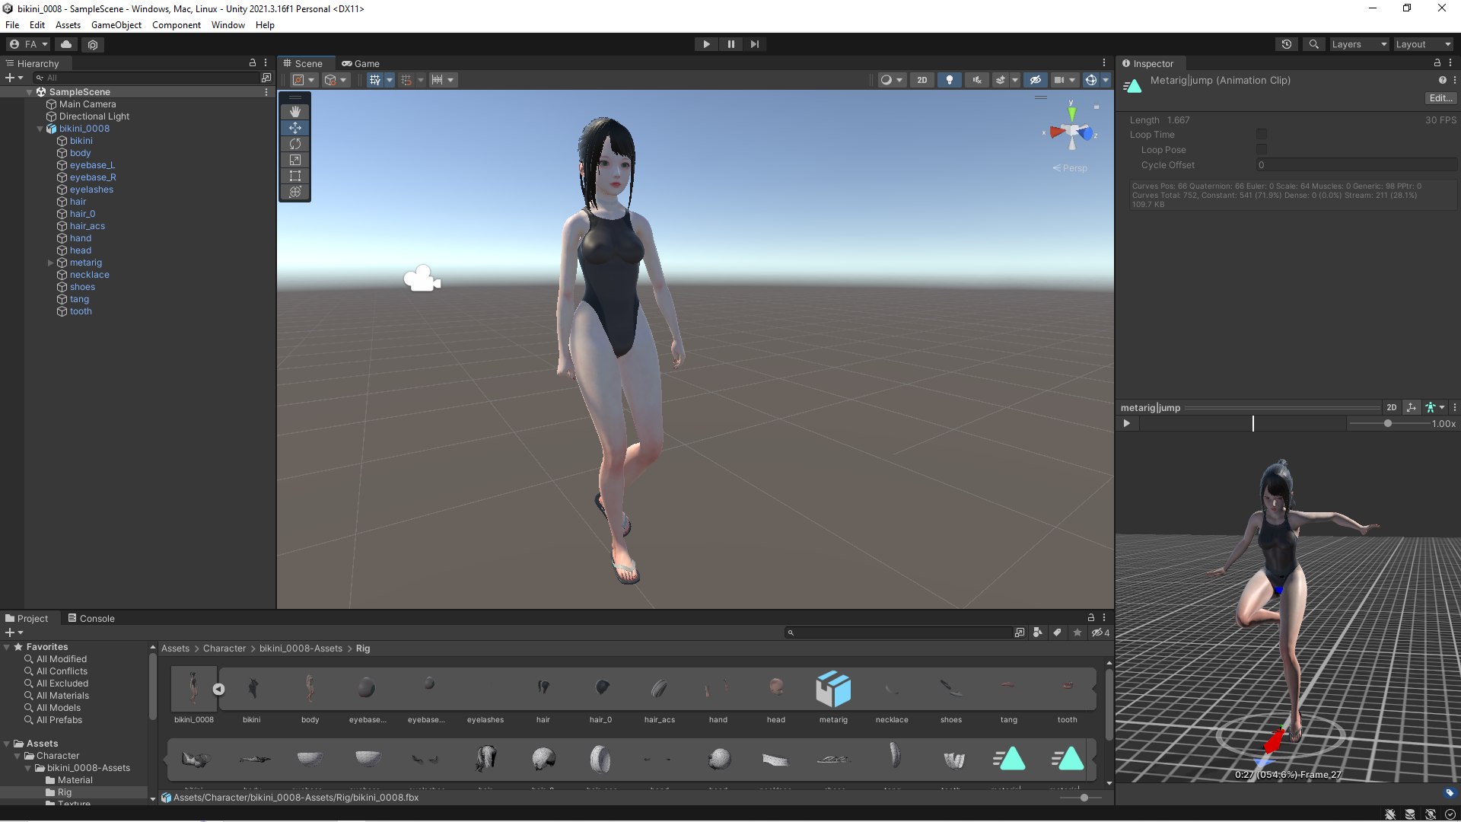Toggle the 2D scene view mode
Viewport: 1461px width, 822px height.
coord(921,80)
